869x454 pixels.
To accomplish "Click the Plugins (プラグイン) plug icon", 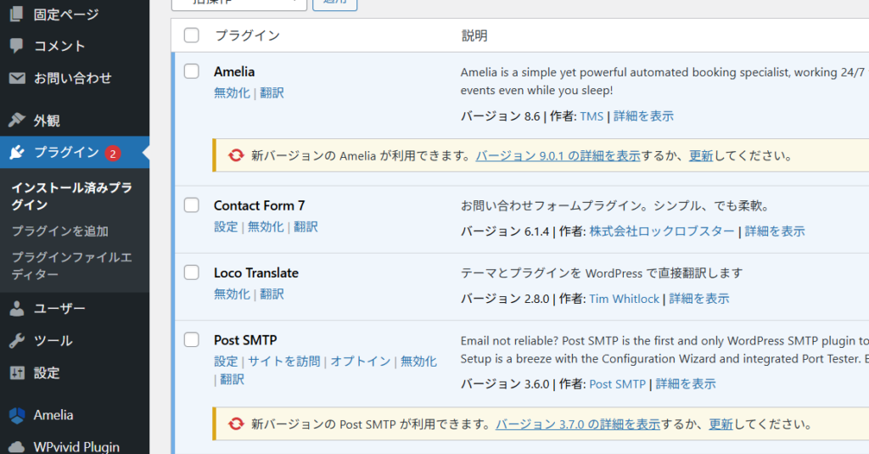I will 17,153.
